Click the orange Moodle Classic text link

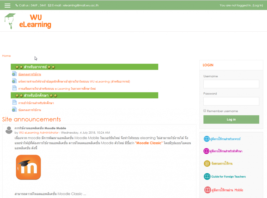149,143
